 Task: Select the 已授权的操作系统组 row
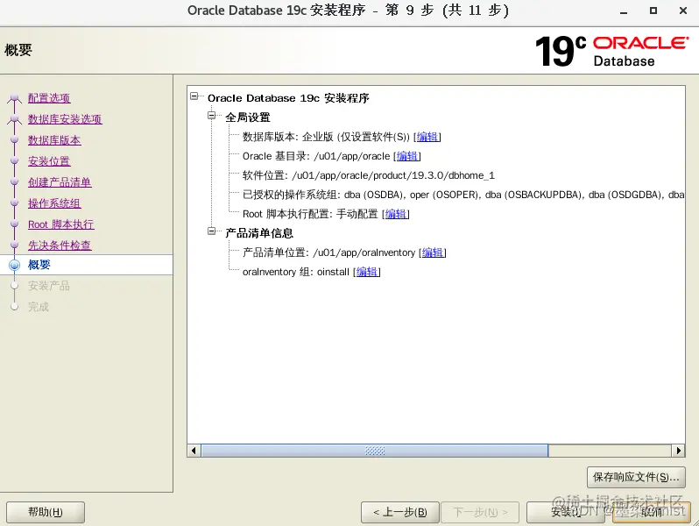[463, 195]
